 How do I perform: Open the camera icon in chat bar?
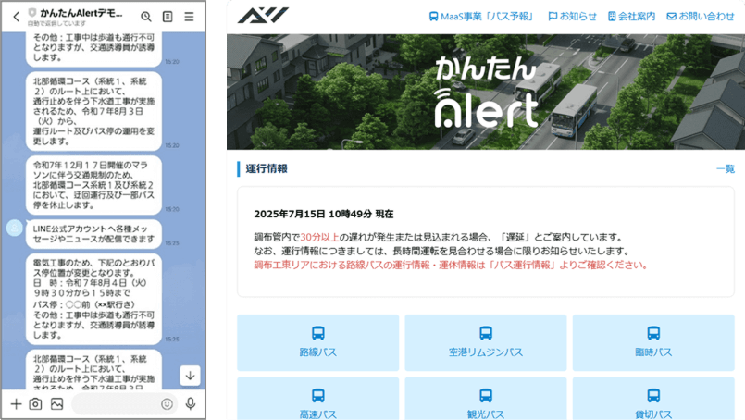point(36,404)
